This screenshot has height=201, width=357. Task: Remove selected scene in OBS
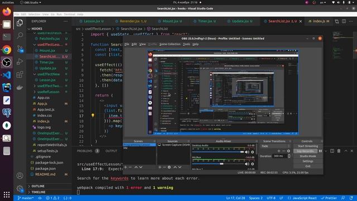click(x=131, y=167)
